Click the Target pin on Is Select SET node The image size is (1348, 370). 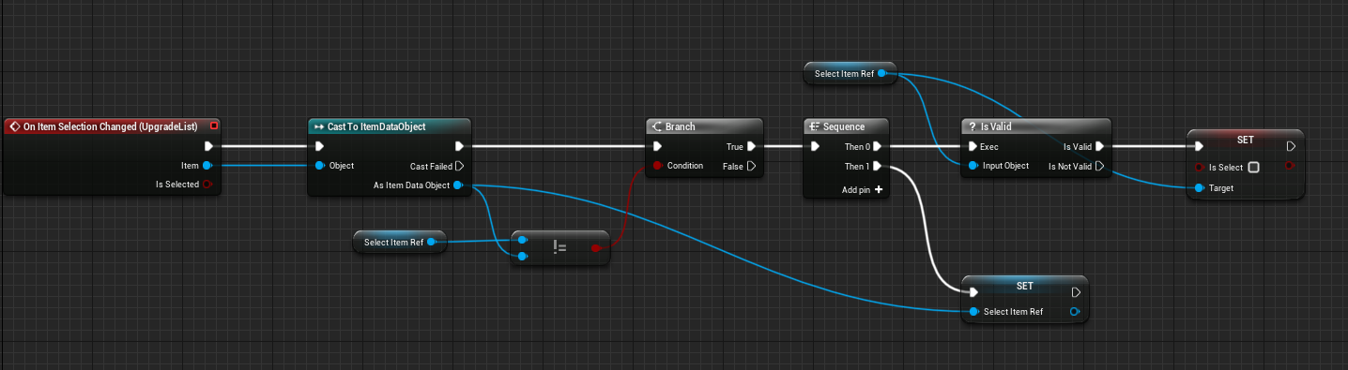pyautogui.click(x=1200, y=188)
